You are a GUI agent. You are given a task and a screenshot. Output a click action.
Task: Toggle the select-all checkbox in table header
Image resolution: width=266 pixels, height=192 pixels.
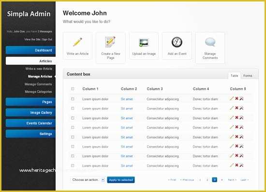73,89
